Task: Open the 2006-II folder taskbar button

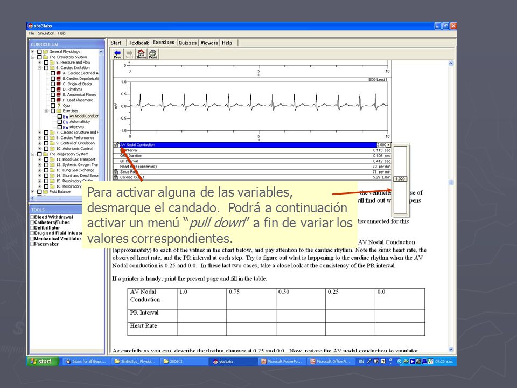Action: [x=184, y=361]
